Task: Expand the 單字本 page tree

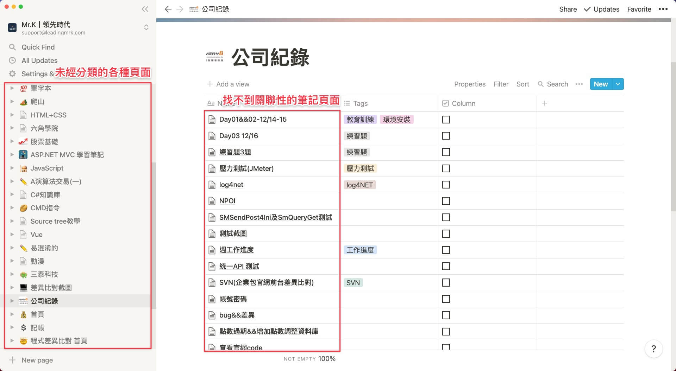Action: point(12,88)
